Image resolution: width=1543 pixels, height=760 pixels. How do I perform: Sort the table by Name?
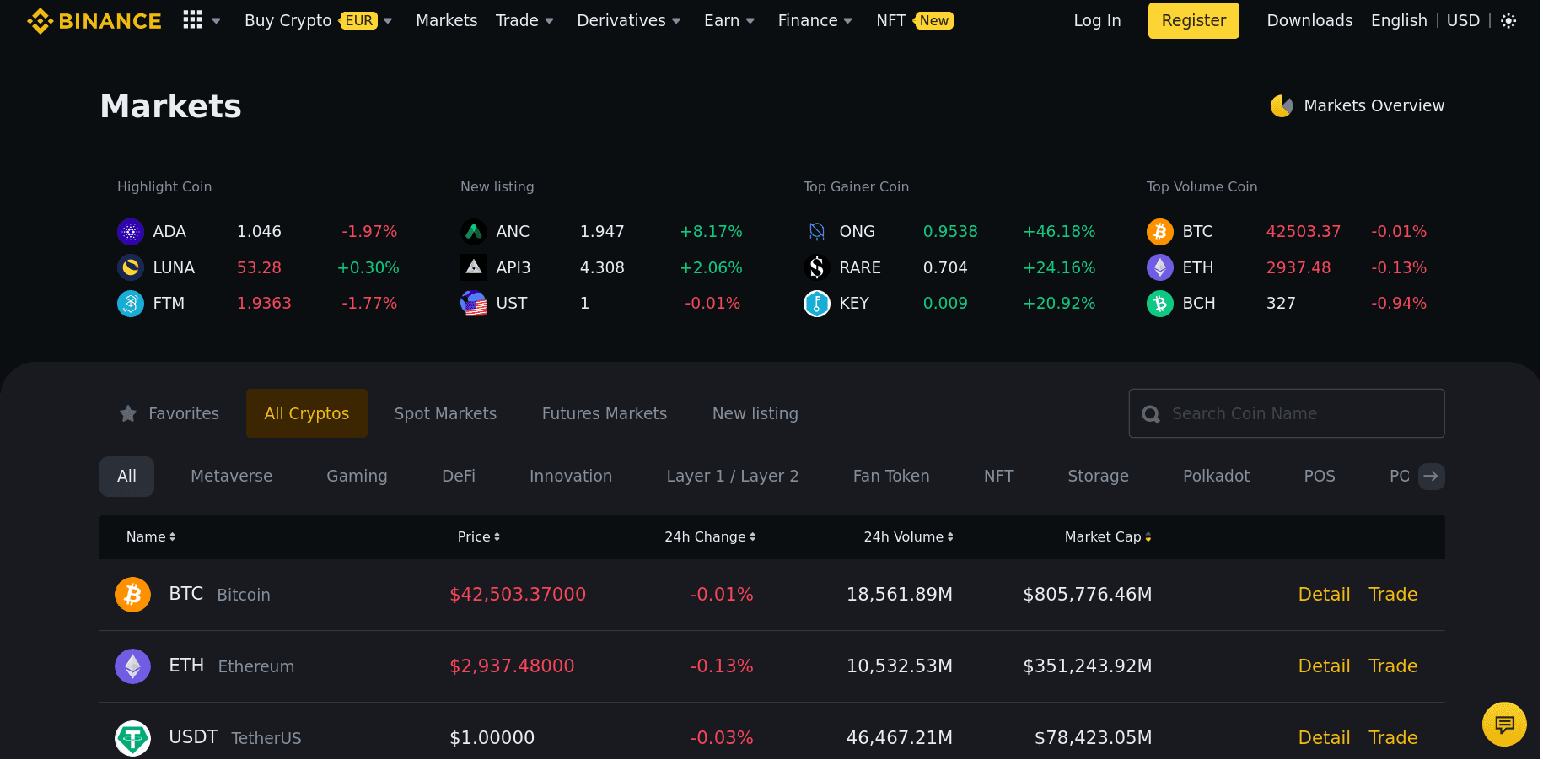[x=151, y=536]
